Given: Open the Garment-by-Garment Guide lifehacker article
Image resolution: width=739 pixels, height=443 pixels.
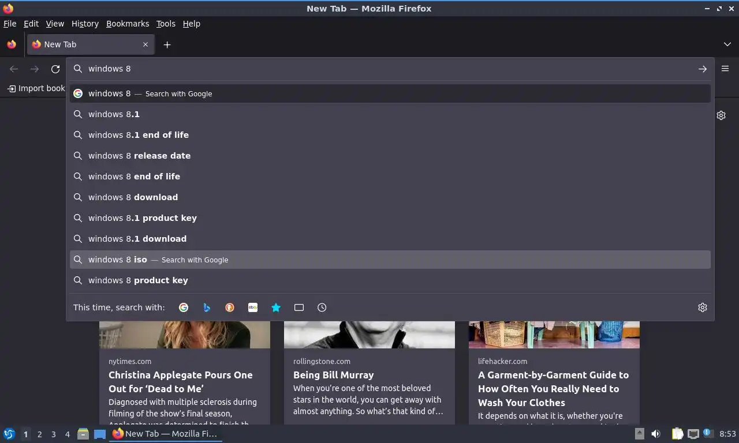Looking at the screenshot, I should 553,389.
